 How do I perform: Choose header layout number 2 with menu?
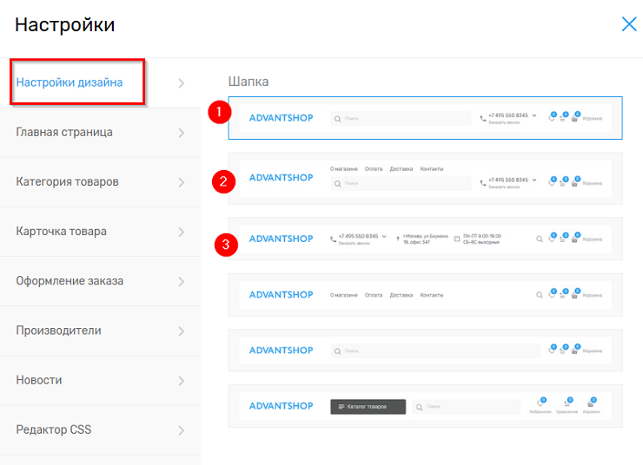pos(425,179)
